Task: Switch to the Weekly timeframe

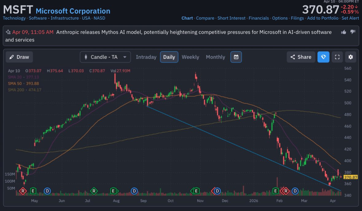Action: (190, 57)
